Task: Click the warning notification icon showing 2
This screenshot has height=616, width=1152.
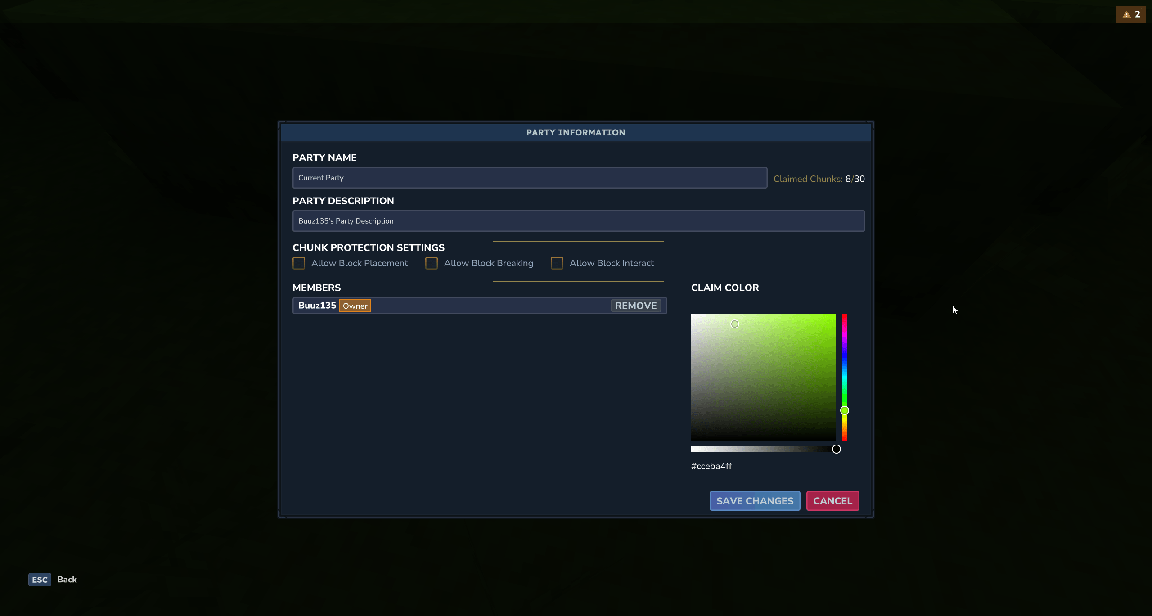Action: [1131, 14]
